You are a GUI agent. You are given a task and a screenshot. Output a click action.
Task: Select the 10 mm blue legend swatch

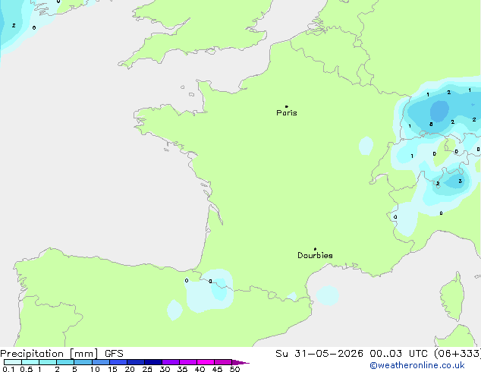[101, 362]
